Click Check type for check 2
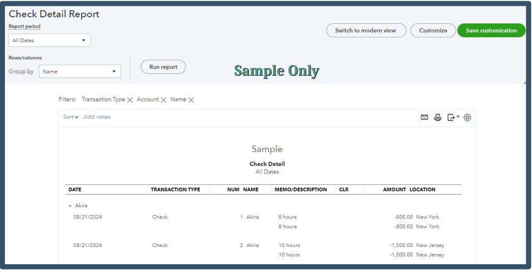 pos(160,246)
